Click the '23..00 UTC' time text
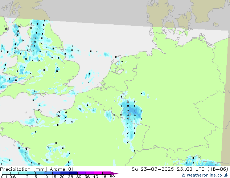 (190, 169)
